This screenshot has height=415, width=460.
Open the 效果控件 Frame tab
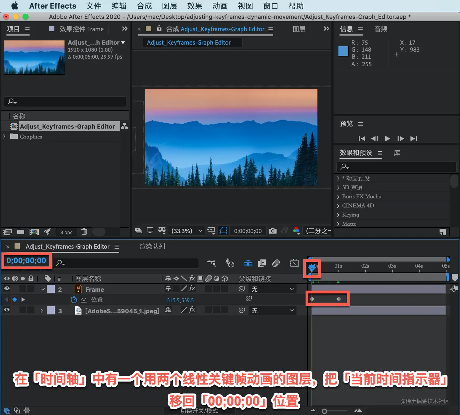pyautogui.click(x=82, y=29)
